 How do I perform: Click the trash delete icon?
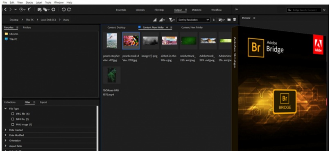[235, 20]
